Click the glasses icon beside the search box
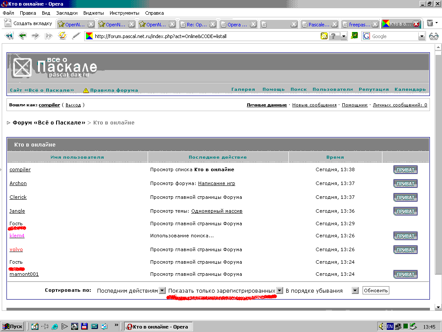442x332 pixels. click(x=433, y=36)
